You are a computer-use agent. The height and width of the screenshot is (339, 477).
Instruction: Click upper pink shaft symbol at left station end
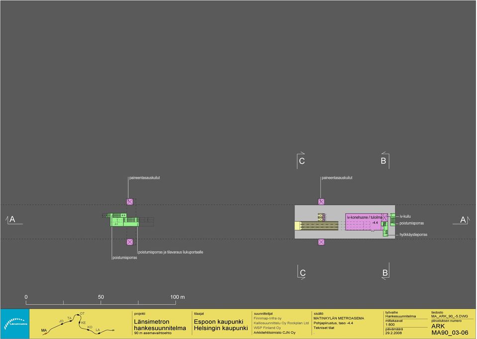click(x=130, y=202)
